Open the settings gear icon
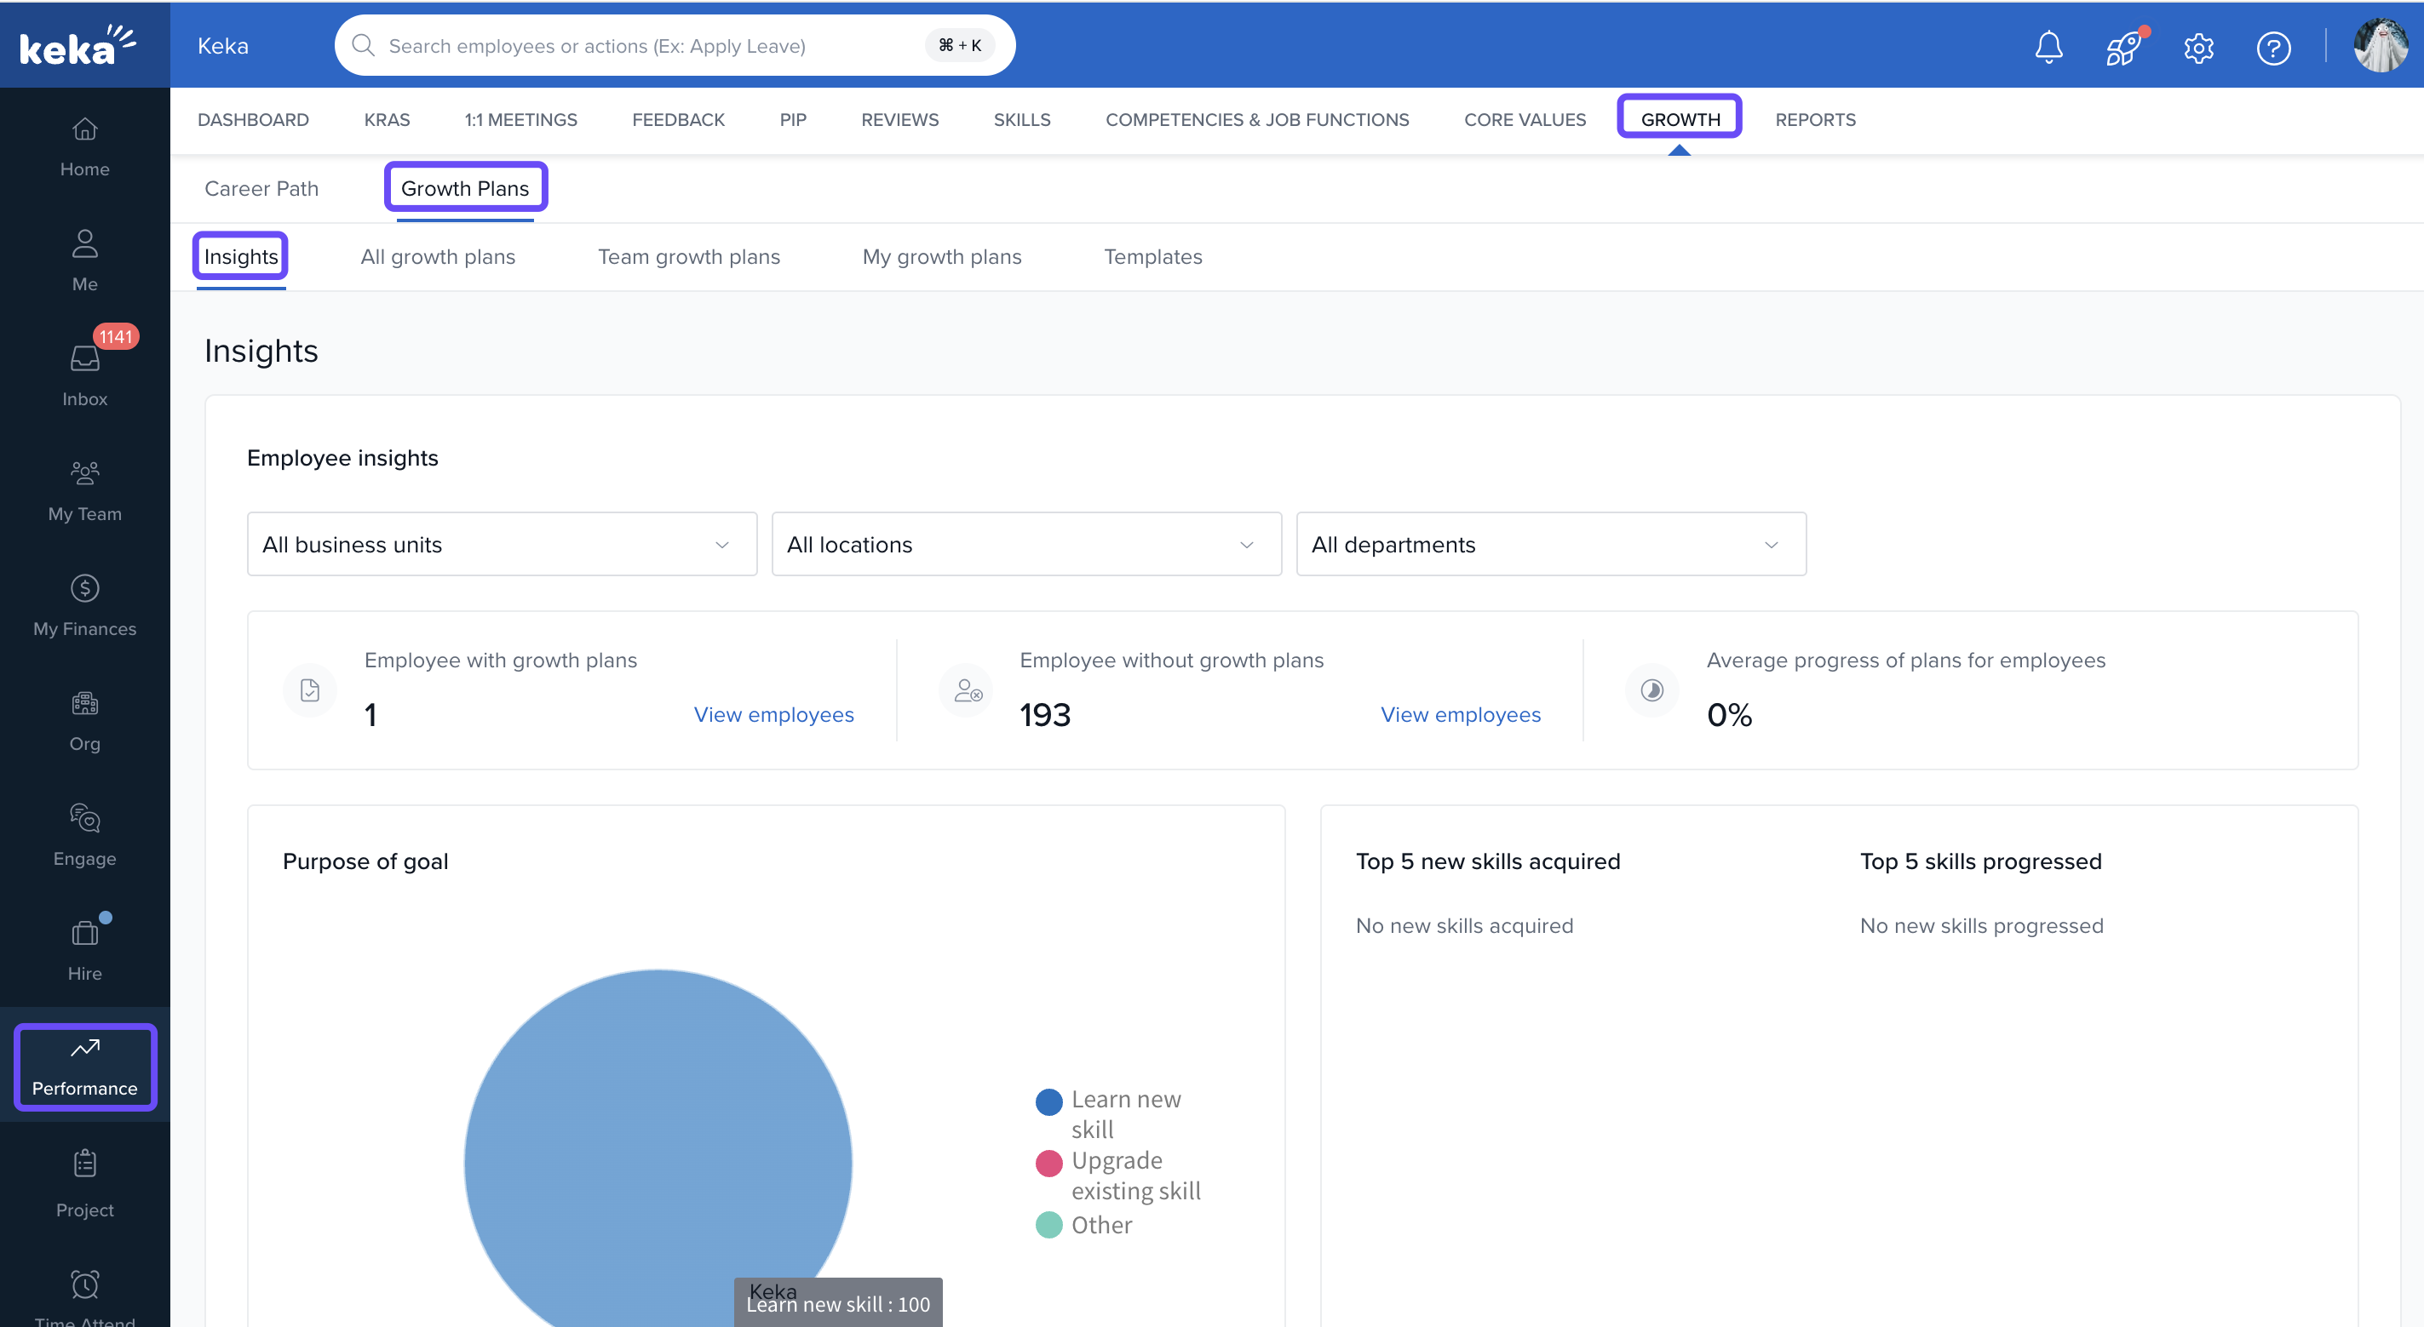This screenshot has width=2424, height=1327. pos(2198,47)
